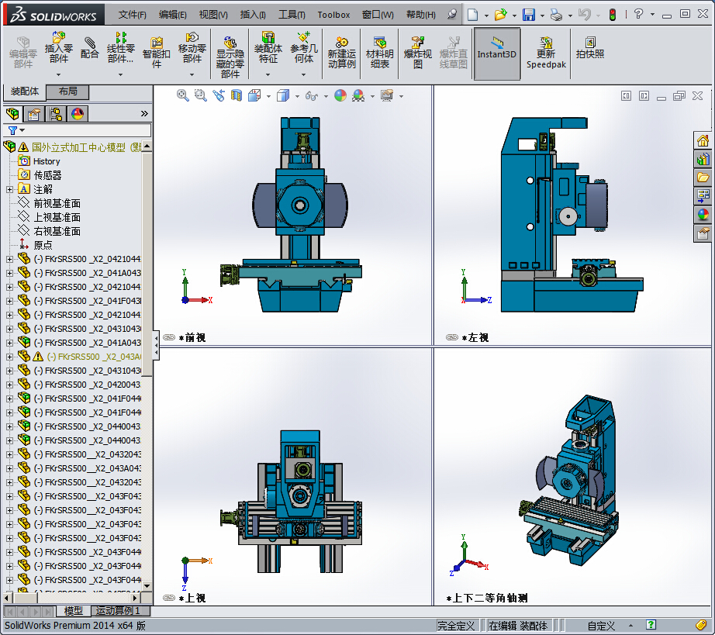Click the Hide/Show Items glasses icon

point(312,95)
